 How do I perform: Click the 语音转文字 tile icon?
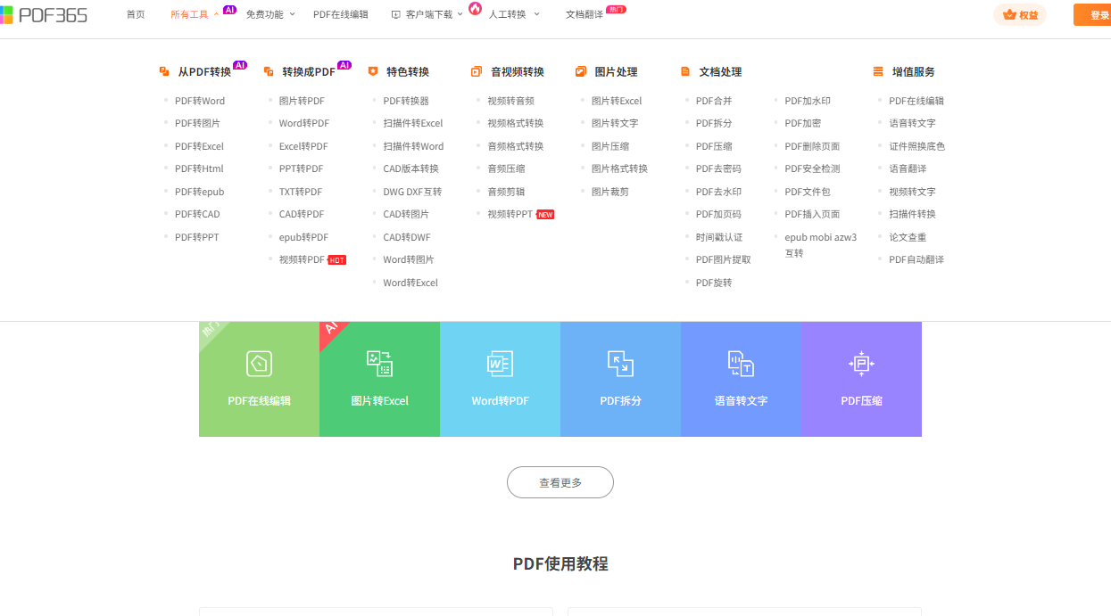(741, 364)
